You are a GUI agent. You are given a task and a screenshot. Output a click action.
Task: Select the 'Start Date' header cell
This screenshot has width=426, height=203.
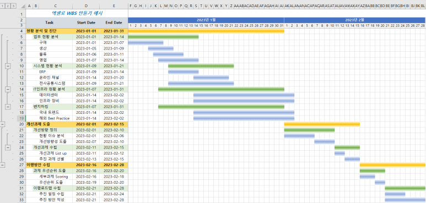click(86, 23)
